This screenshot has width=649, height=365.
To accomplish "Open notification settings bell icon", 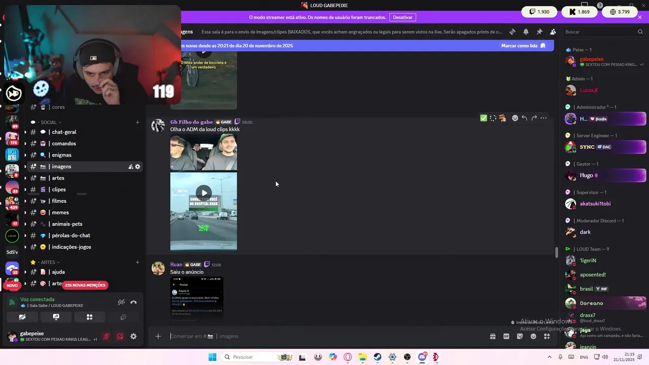I will [x=526, y=31].
